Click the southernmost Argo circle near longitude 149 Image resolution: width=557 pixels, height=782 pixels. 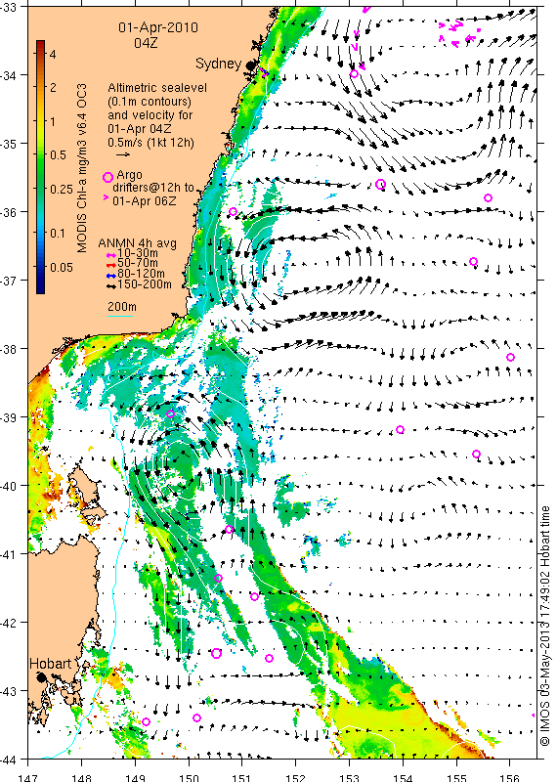pyautogui.click(x=147, y=721)
